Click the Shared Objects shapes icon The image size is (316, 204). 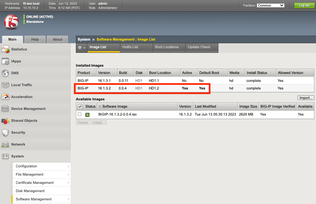(x=5, y=120)
